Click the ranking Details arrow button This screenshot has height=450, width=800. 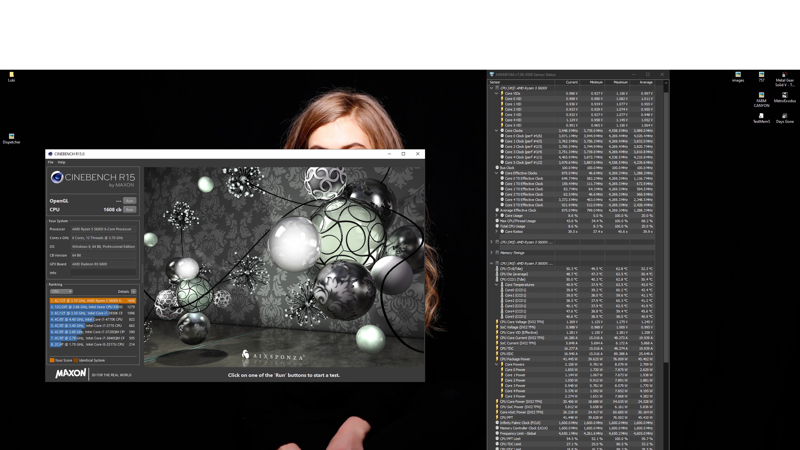click(x=133, y=292)
